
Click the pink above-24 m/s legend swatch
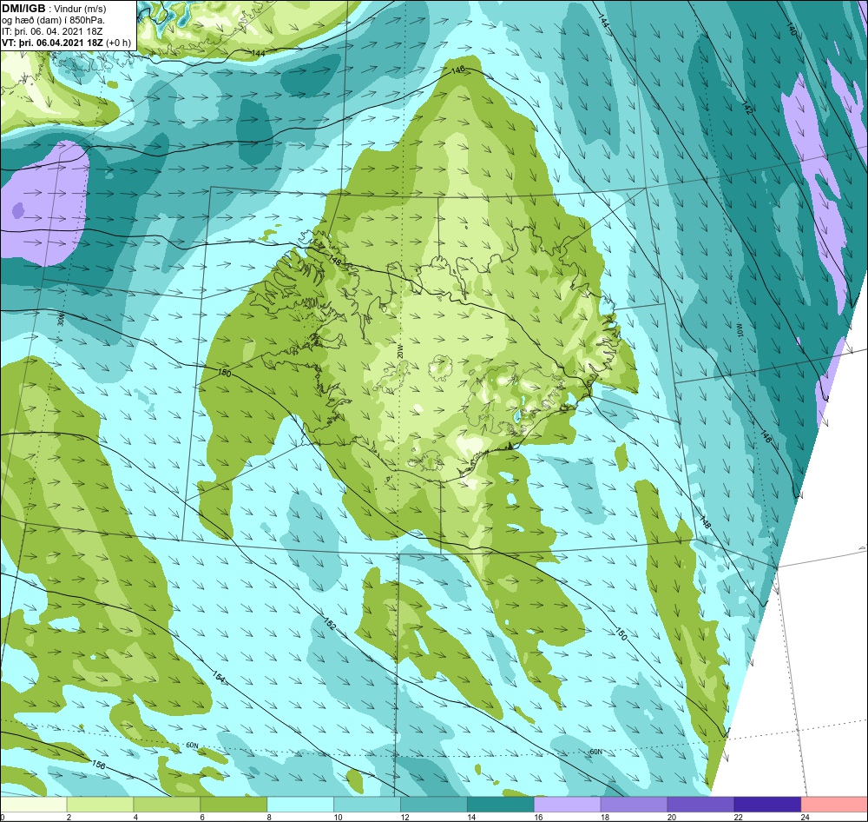click(834, 805)
